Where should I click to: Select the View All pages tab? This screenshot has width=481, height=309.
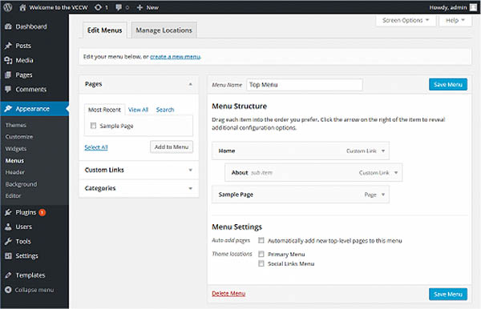138,110
